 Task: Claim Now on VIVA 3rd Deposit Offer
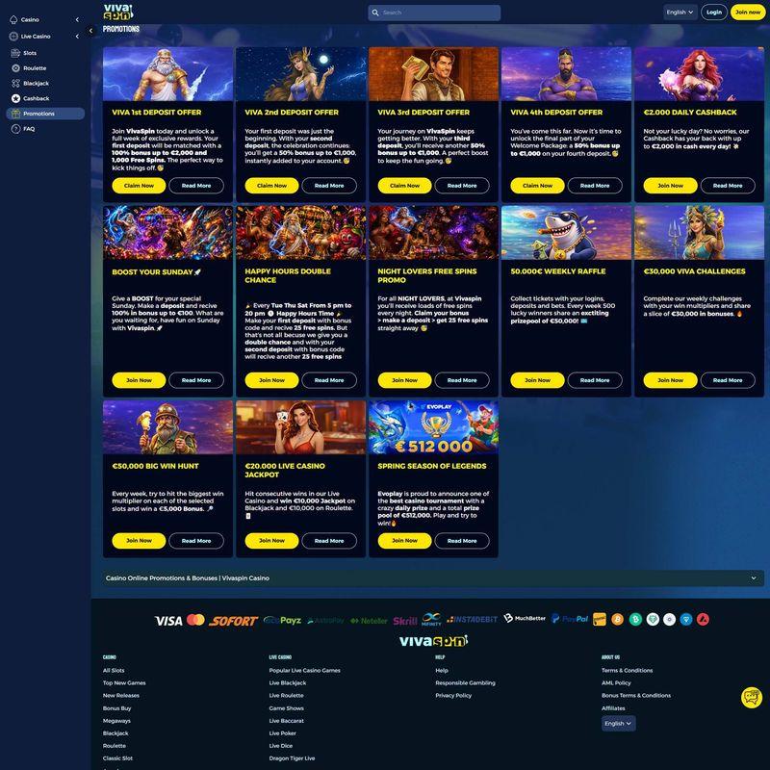pyautogui.click(x=404, y=186)
